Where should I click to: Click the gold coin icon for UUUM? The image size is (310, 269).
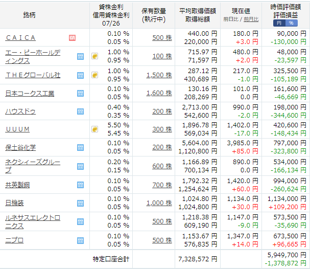(94, 129)
